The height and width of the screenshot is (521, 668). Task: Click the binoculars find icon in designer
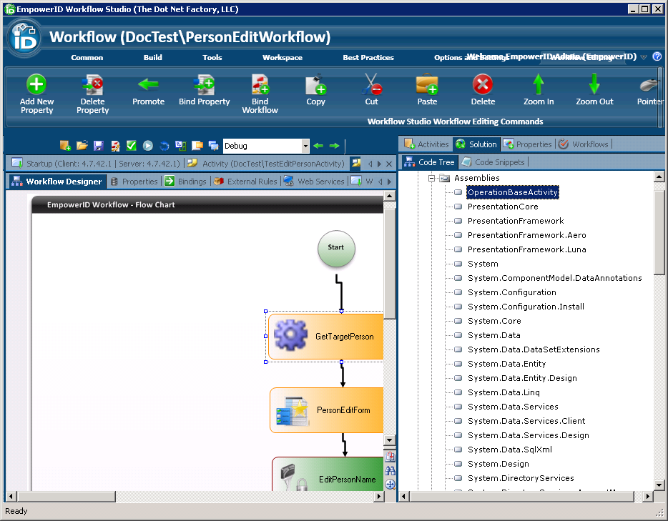(x=390, y=470)
